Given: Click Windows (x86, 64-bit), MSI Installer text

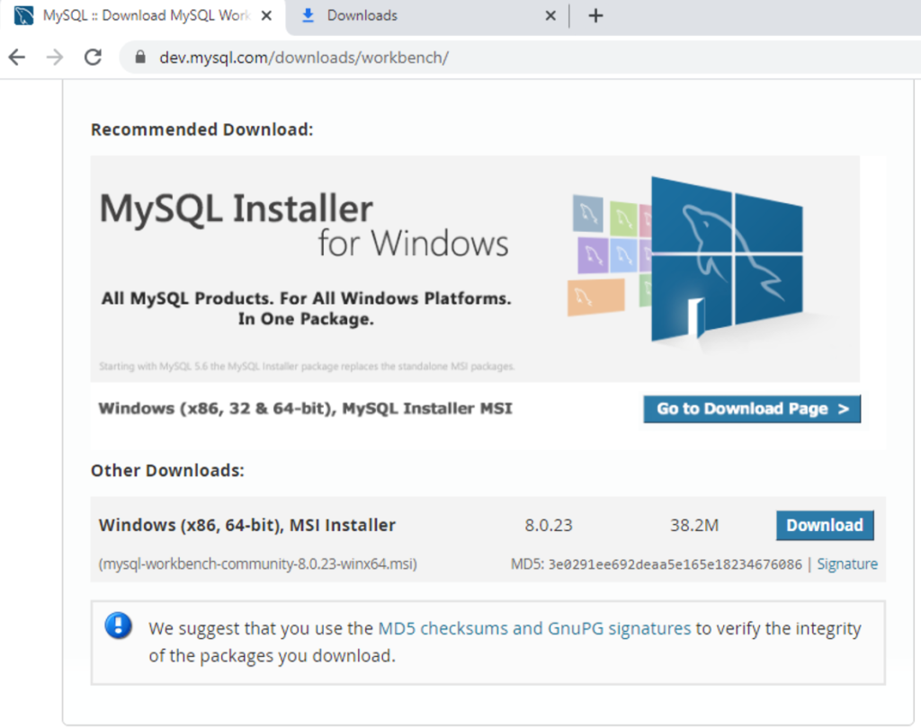Looking at the screenshot, I should [246, 526].
